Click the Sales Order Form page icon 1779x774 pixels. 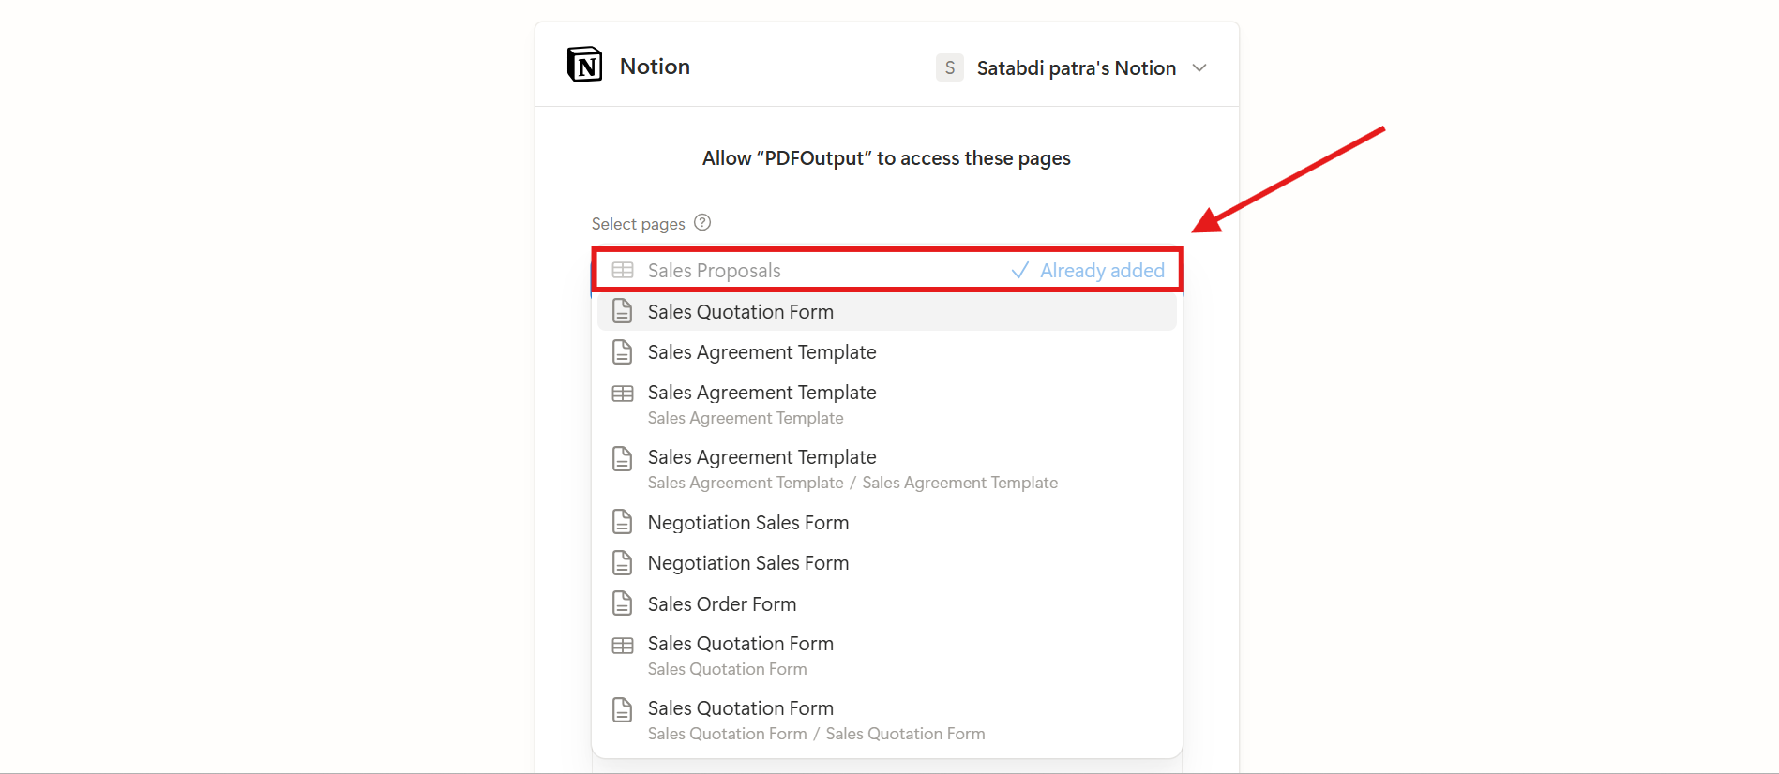pyautogui.click(x=623, y=603)
